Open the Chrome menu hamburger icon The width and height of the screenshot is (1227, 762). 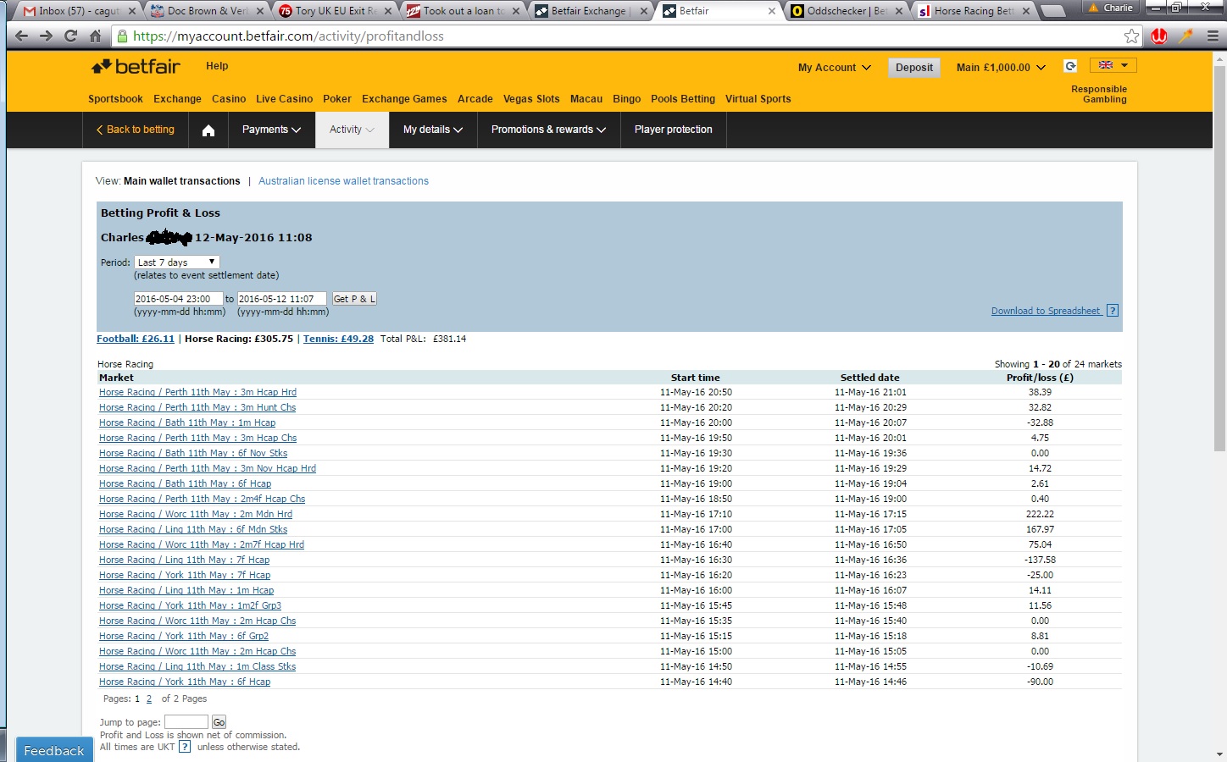click(x=1213, y=36)
